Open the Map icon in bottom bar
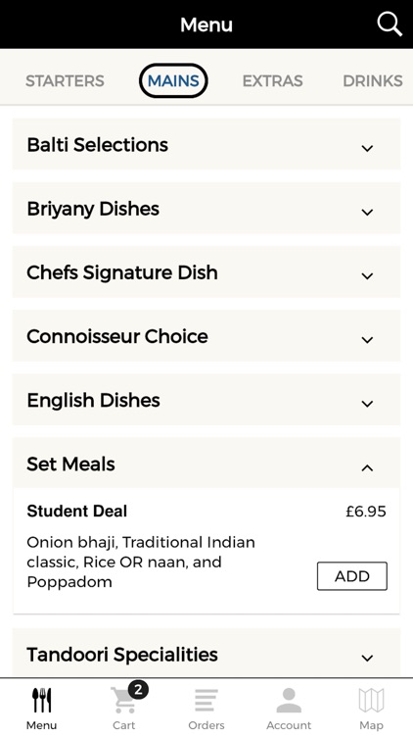 371,701
